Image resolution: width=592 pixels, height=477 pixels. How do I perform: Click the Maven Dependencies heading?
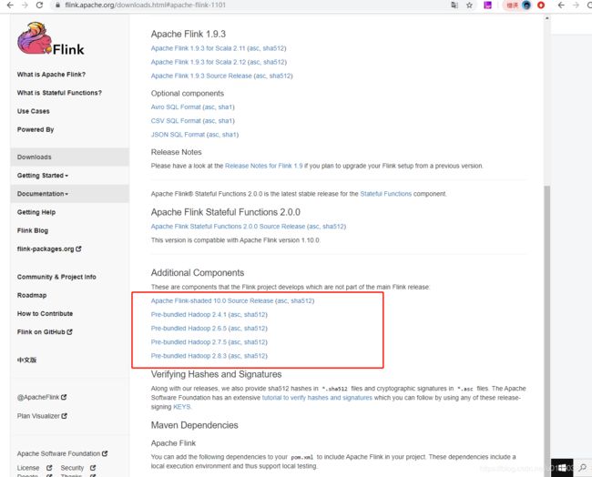point(194,425)
